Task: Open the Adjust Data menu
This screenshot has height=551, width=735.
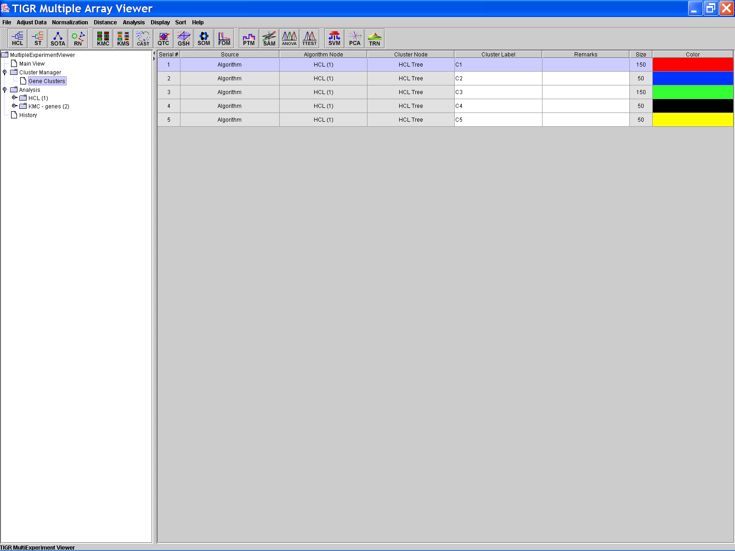Action: [x=32, y=22]
